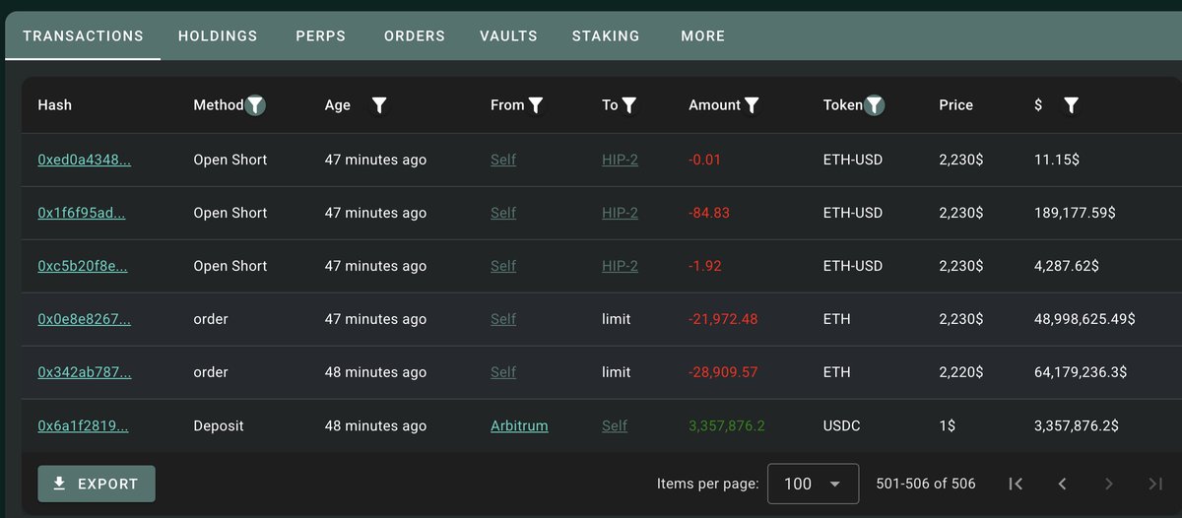Go to the previous page of results

1062,484
